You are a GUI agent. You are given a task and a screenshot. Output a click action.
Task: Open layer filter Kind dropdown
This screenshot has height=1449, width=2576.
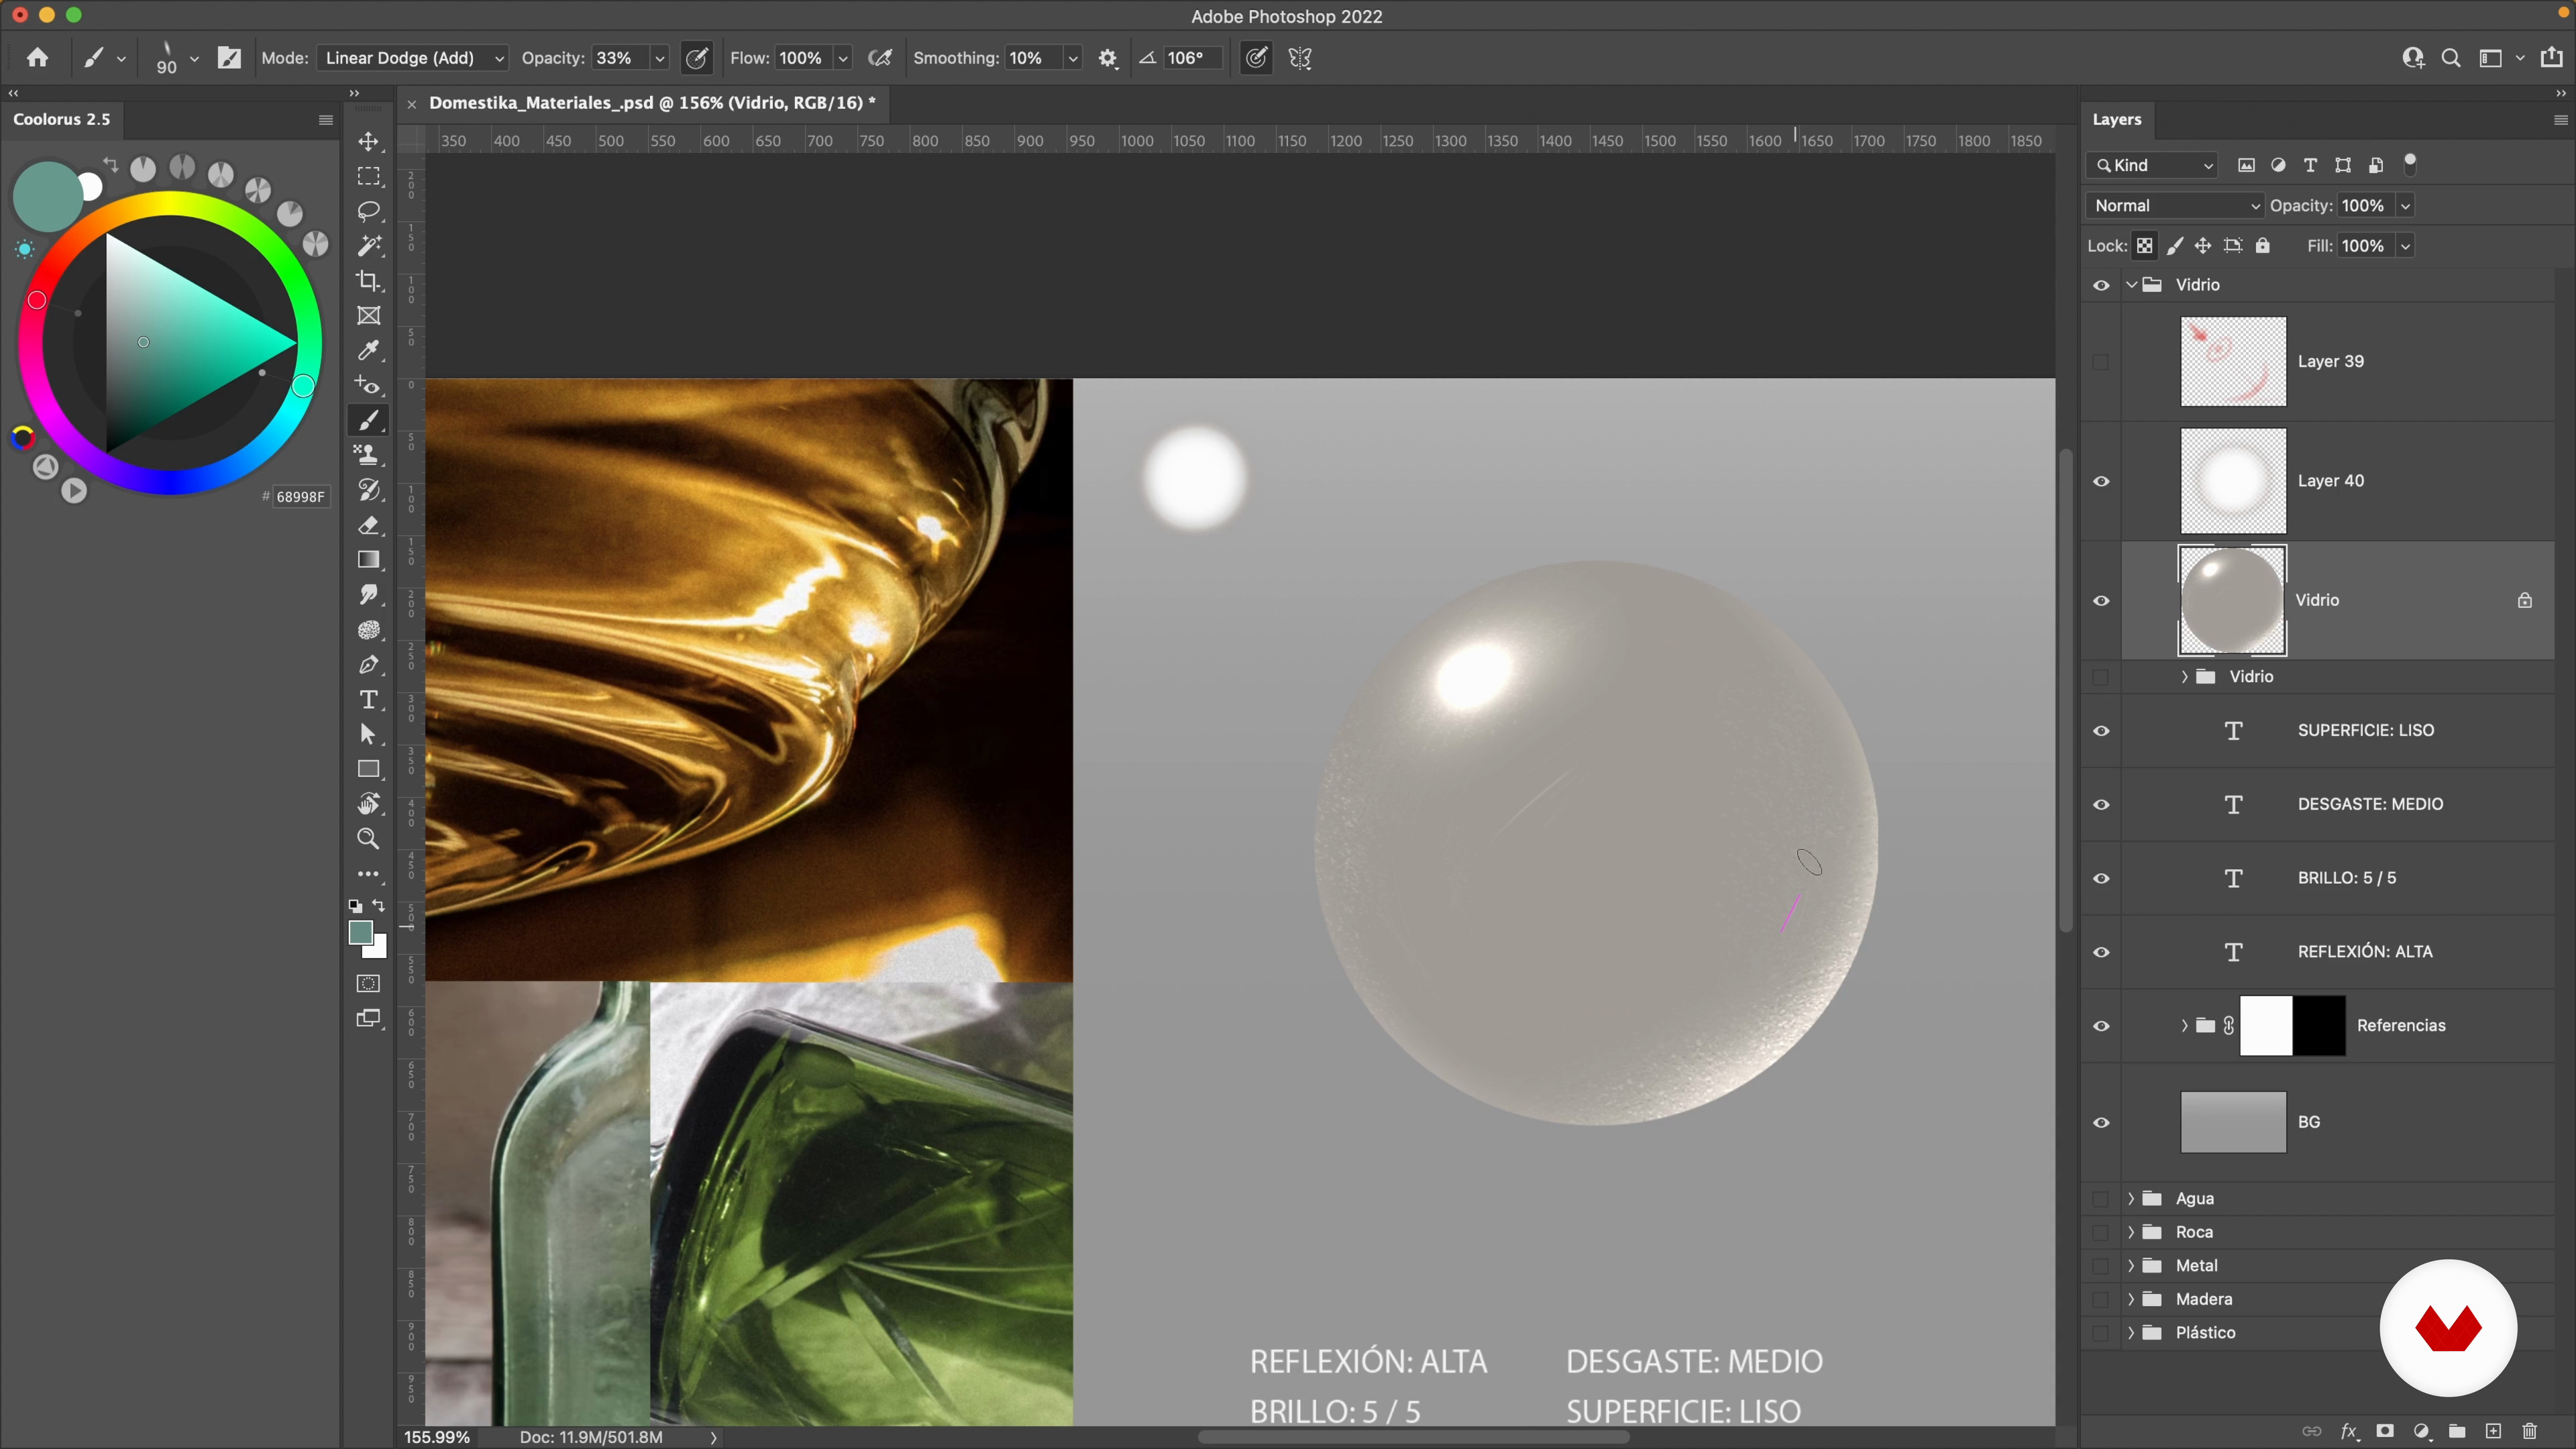pos(2153,165)
